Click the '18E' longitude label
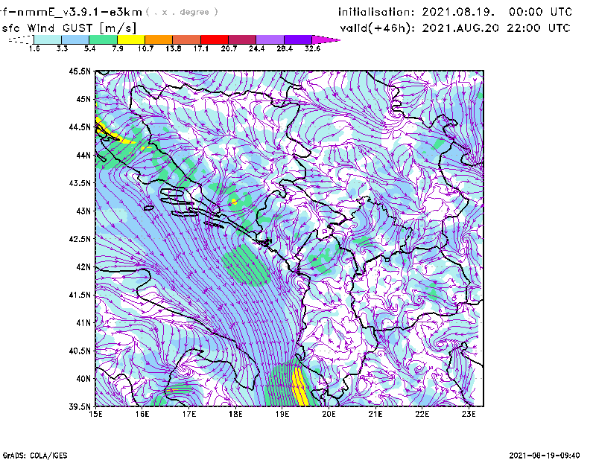Screen dimensions: 596x460 pos(235,414)
